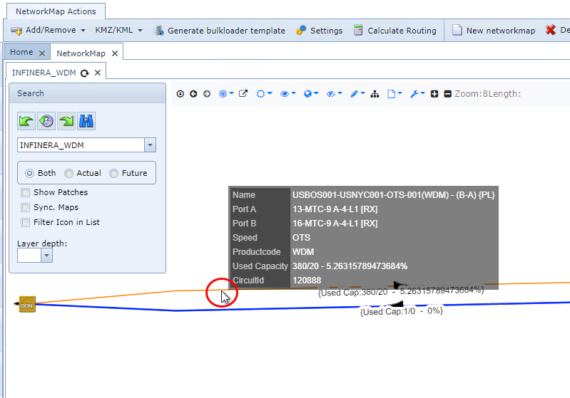Tick the Sync. Maps checkbox
570x398 pixels.
point(26,207)
